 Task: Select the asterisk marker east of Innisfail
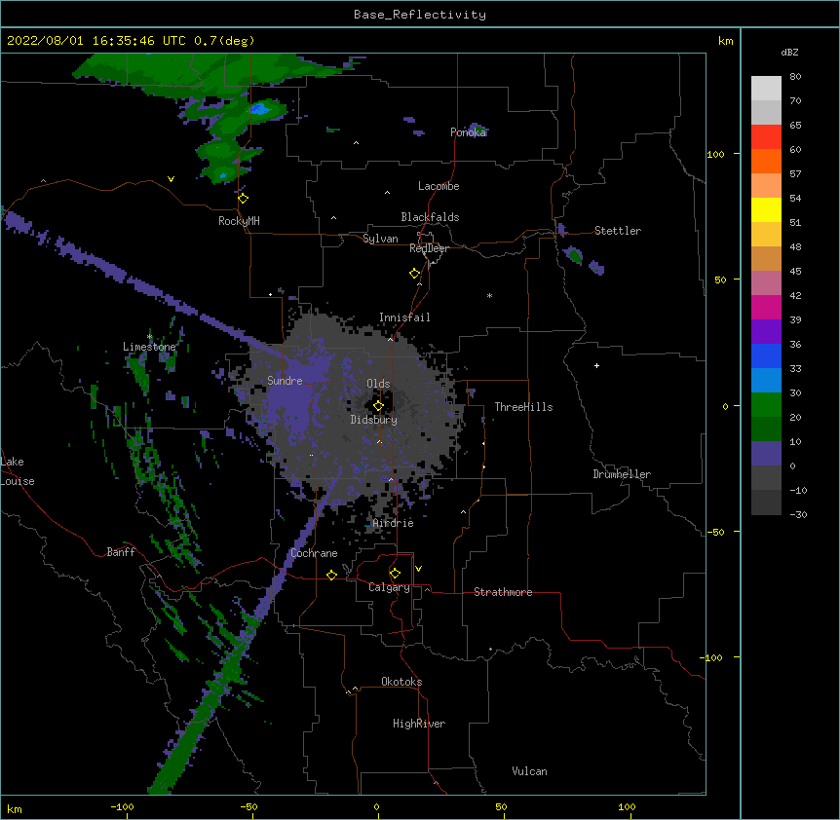point(489,295)
